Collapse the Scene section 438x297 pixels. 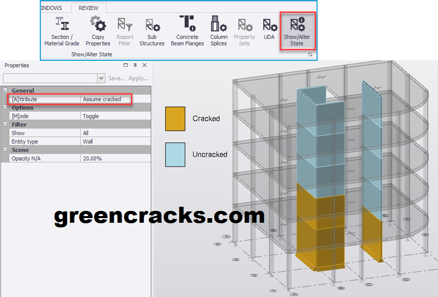click(5, 150)
